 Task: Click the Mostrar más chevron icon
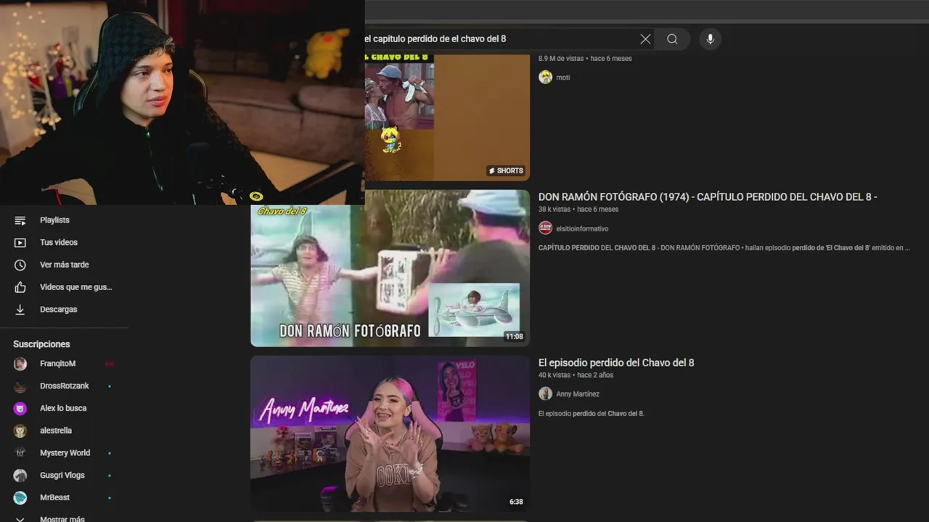(x=20, y=519)
